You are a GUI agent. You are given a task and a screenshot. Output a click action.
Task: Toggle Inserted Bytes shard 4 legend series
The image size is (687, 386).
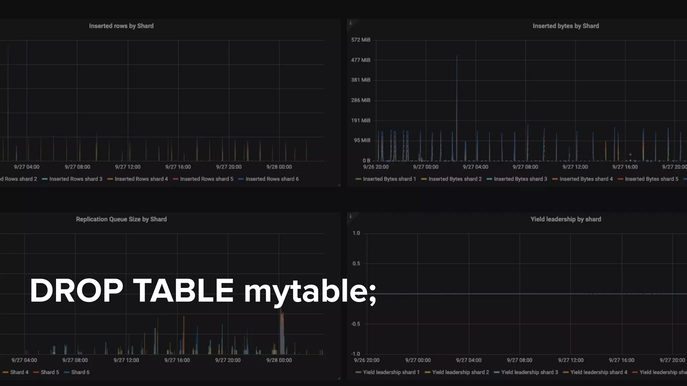586,179
